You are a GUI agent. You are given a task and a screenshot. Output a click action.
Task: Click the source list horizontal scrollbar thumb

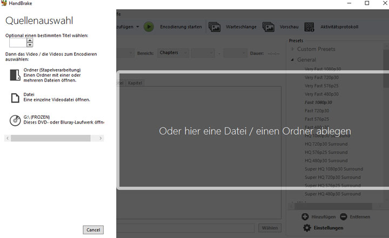coord(51,138)
